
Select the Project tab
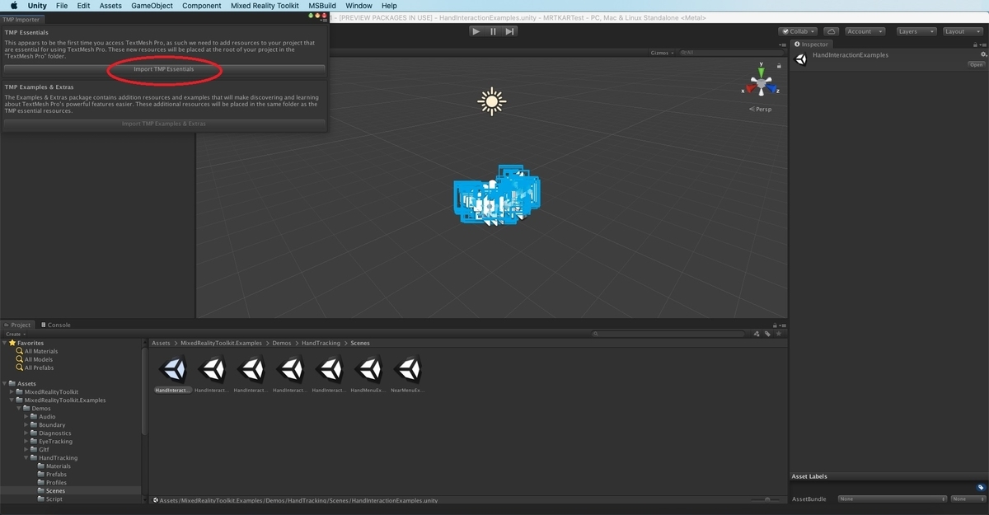click(17, 325)
